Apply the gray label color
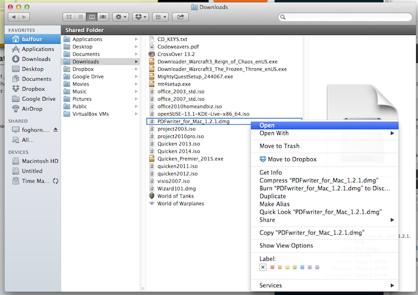418x295 pixels. point(317,267)
